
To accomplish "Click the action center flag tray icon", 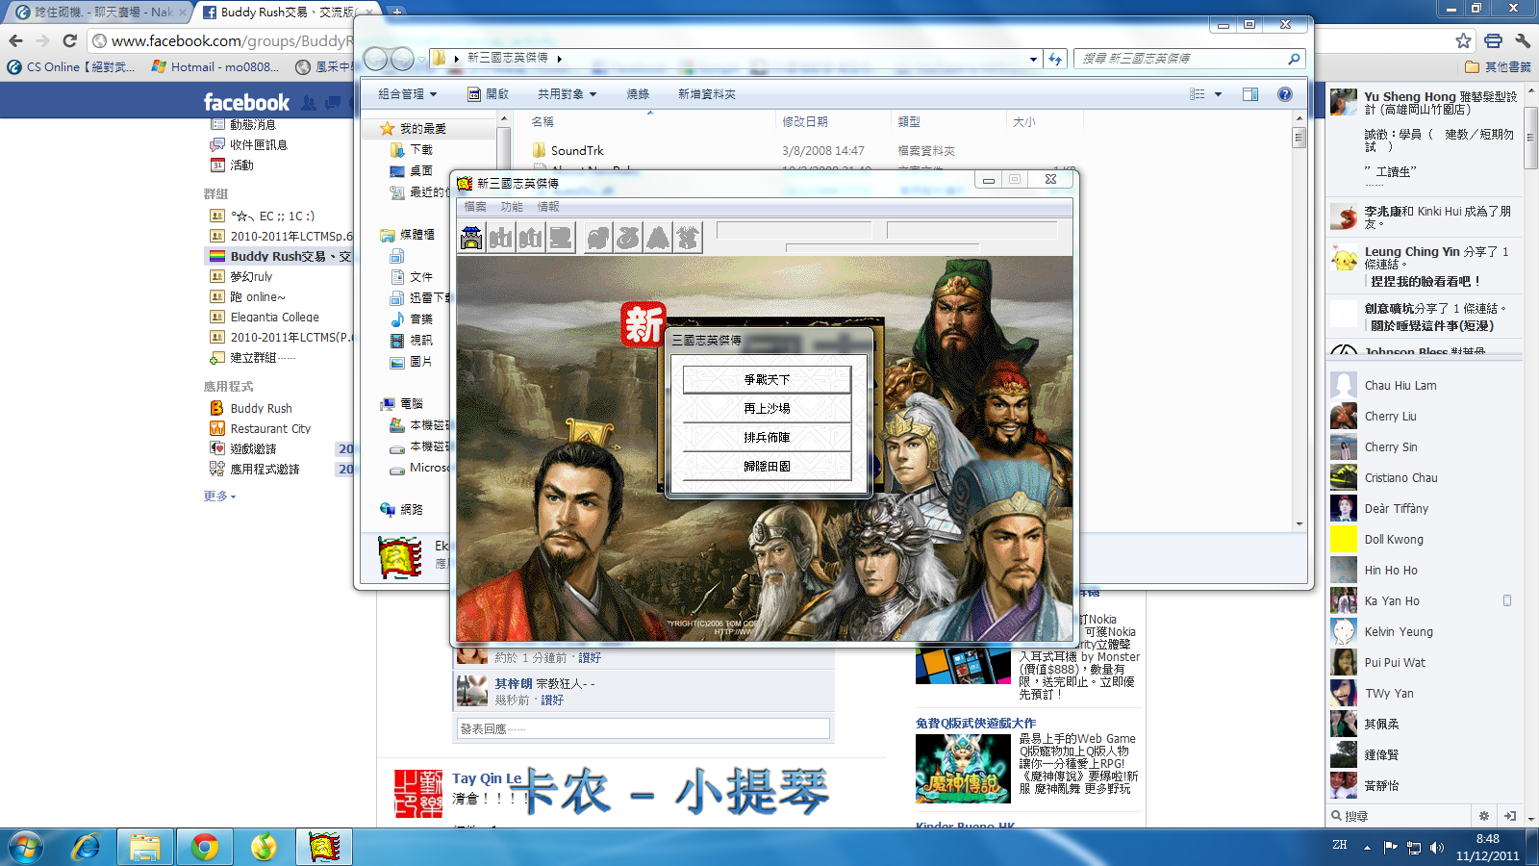I will (x=1390, y=848).
